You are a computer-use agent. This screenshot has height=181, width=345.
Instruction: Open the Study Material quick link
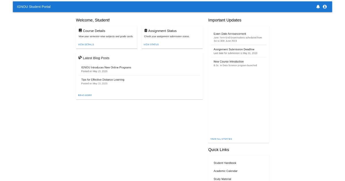click(222, 179)
